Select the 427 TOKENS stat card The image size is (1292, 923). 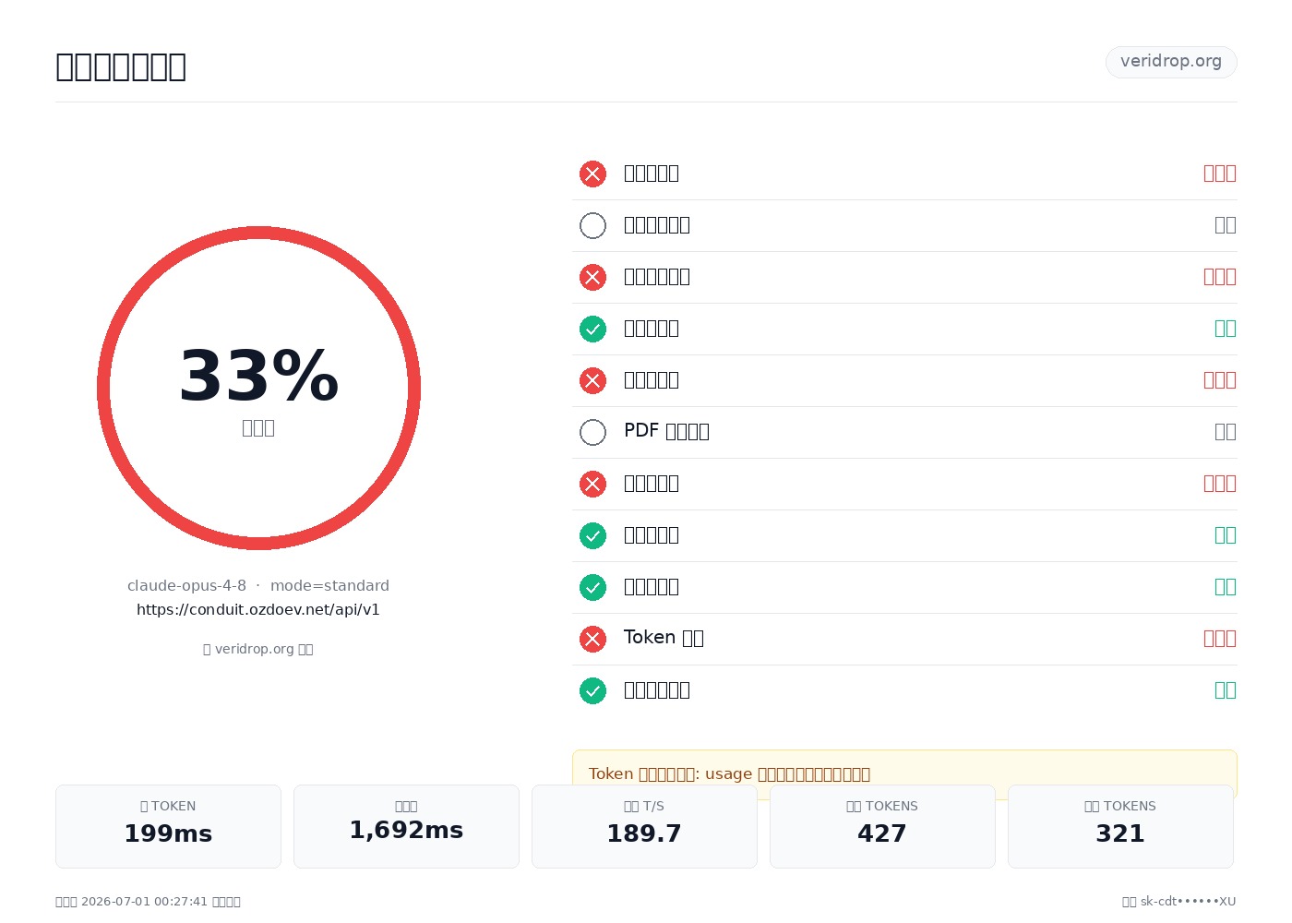point(882,826)
